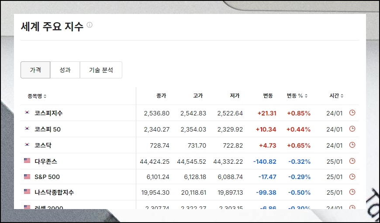Open the 코스피지수 index link
This screenshot has width=380, height=223.
click(x=48, y=113)
